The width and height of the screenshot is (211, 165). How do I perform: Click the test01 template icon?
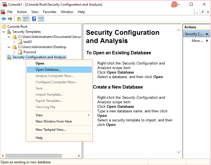click(20, 42)
